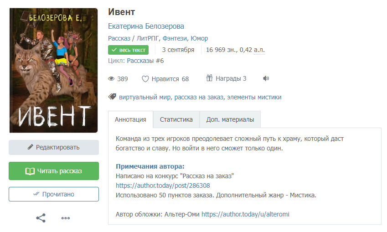Screen dimensions: 387x232
Task: Click the gift awards icon
Action: click(x=210, y=78)
